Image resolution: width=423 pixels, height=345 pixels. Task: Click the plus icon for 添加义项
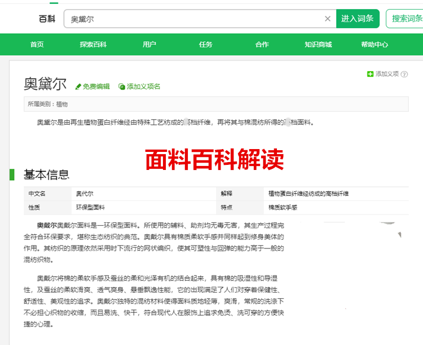(x=370, y=74)
